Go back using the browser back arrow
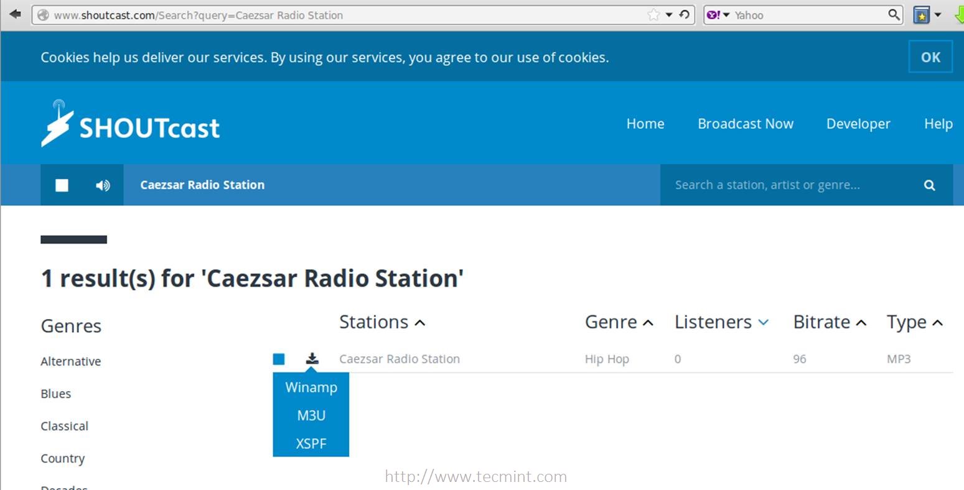Image resolution: width=964 pixels, height=490 pixels. point(15,14)
